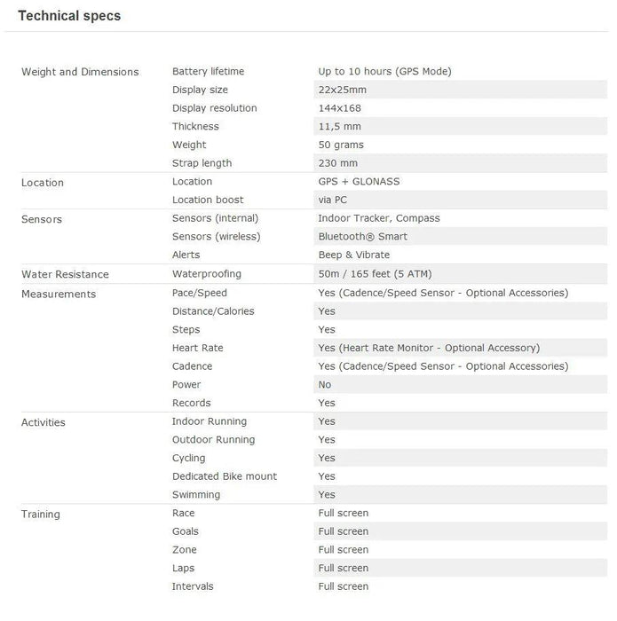Click the Sensors category label
This screenshot has height=621, width=617.
pos(42,219)
